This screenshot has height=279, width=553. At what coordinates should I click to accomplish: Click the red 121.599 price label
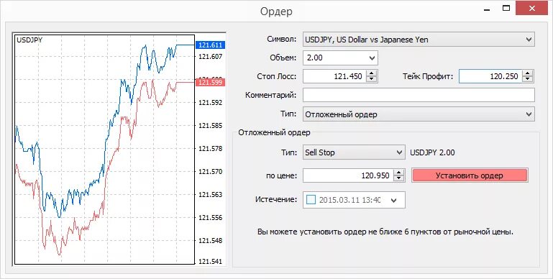(210, 82)
